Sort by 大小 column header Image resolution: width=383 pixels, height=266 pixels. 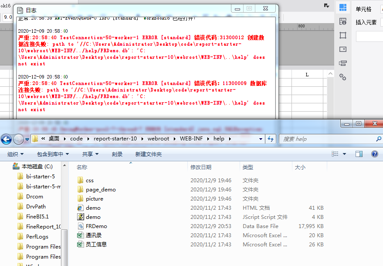(x=300, y=167)
